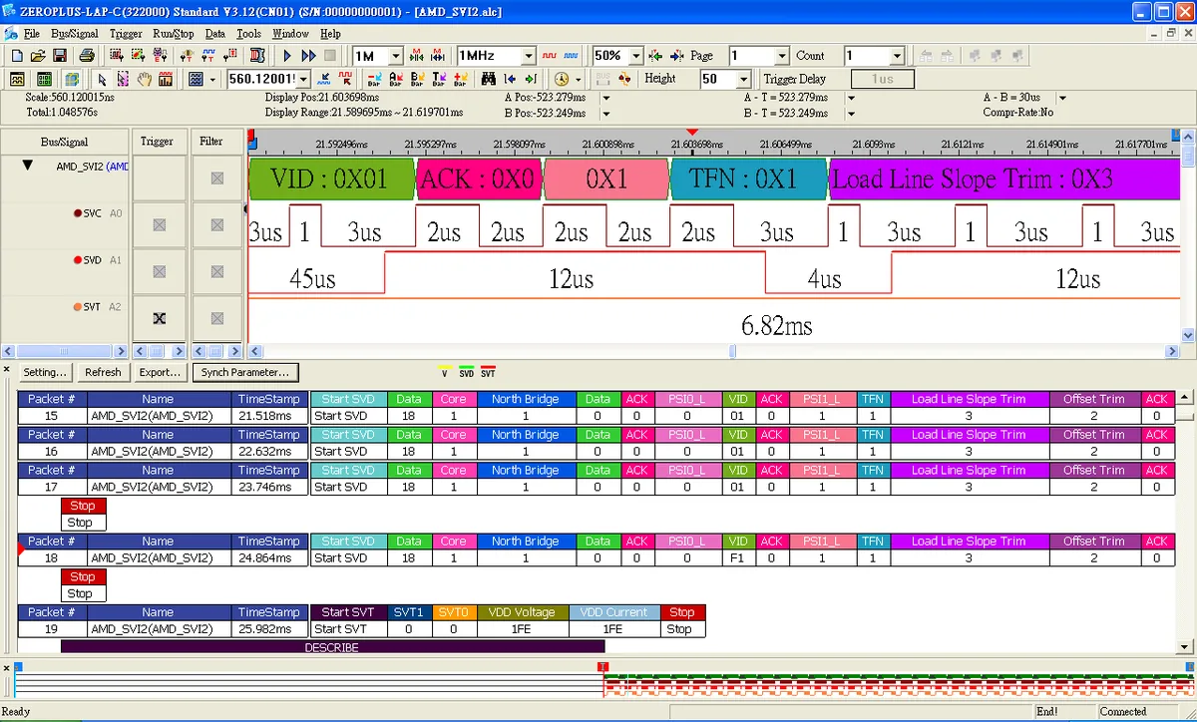
Task: Click the go-to-next edge green arrow icon
Action: coord(532,79)
